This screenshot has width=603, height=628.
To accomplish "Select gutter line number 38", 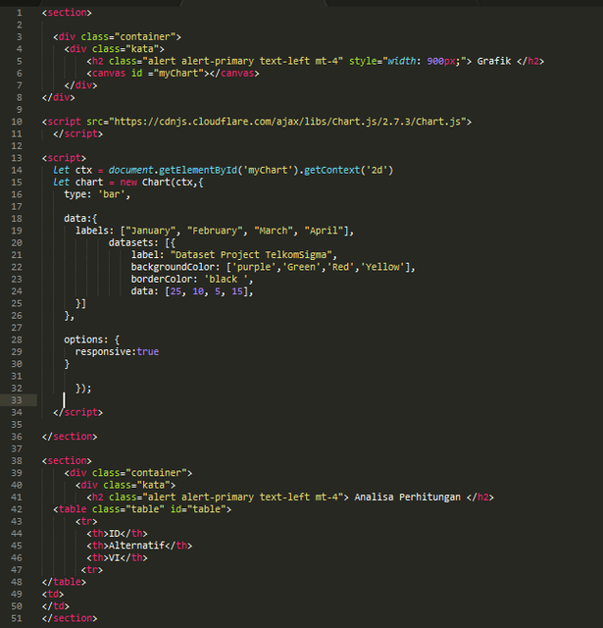I will tap(17, 460).
